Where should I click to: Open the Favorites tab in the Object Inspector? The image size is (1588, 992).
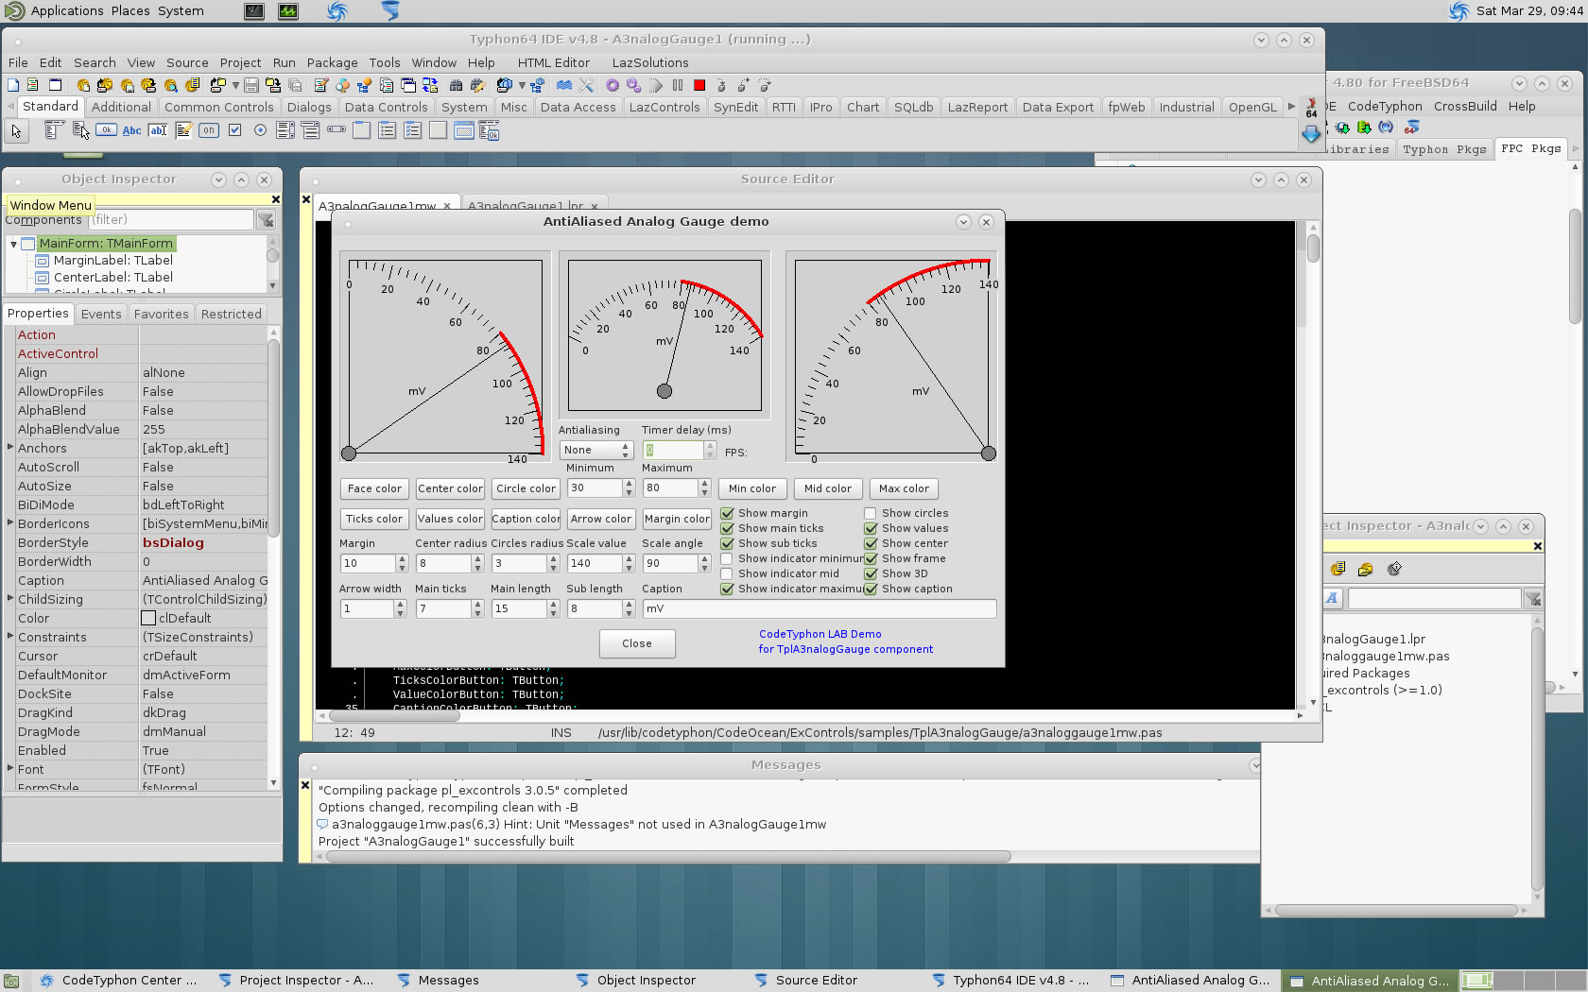coord(161,314)
